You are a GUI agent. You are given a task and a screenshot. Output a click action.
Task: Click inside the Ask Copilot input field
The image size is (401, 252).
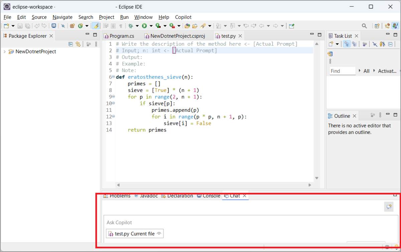pos(200,222)
